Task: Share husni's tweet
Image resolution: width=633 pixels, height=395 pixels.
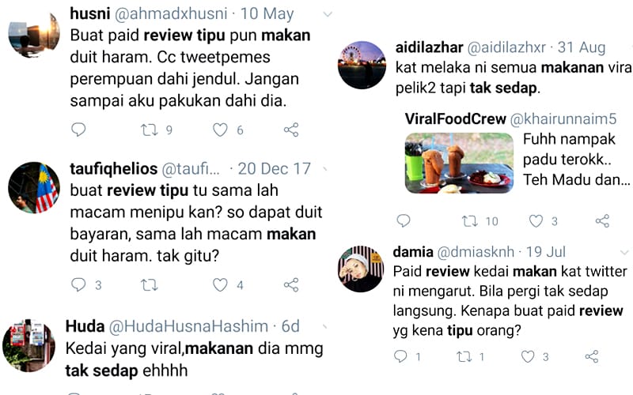Action: (x=291, y=130)
